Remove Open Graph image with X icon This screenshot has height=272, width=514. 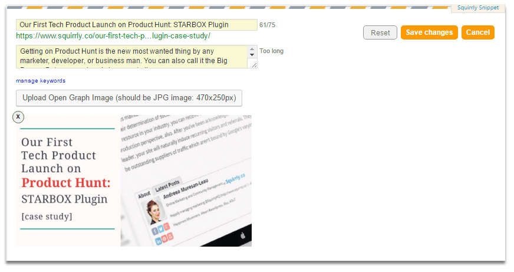point(18,117)
